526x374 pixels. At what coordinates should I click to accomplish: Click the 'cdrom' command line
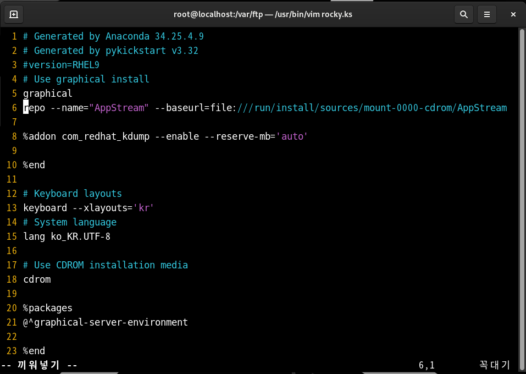(37, 279)
